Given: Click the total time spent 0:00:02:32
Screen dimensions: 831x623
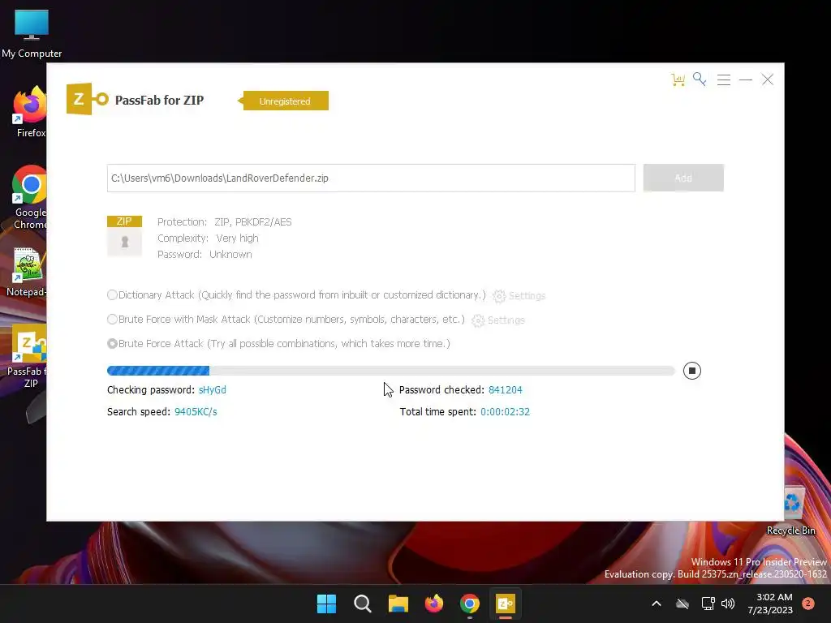Looking at the screenshot, I should point(505,411).
